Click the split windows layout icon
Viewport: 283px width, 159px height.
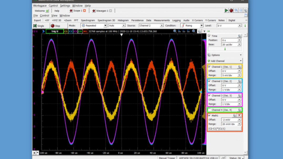[241, 11]
